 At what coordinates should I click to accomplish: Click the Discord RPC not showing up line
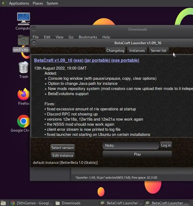point(71,114)
